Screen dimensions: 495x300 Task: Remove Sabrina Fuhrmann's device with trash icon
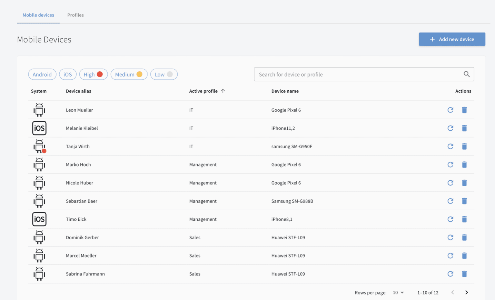click(x=464, y=274)
